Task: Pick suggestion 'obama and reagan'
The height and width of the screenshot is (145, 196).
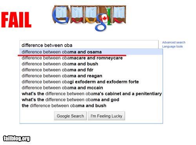Action: click(91, 76)
